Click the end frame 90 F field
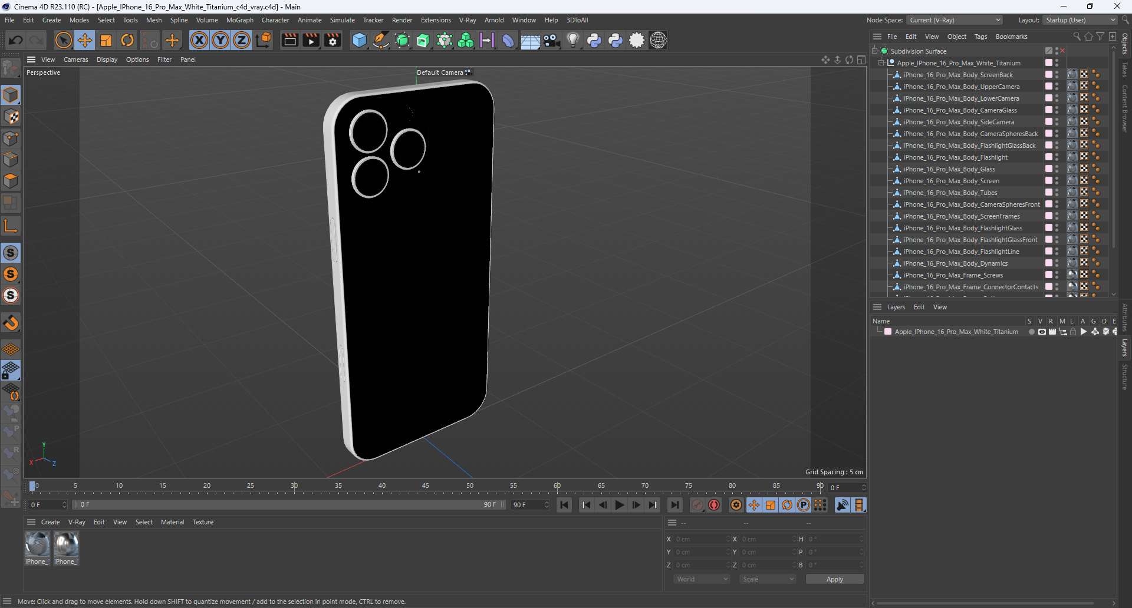Image resolution: width=1132 pixels, height=608 pixels. click(530, 505)
